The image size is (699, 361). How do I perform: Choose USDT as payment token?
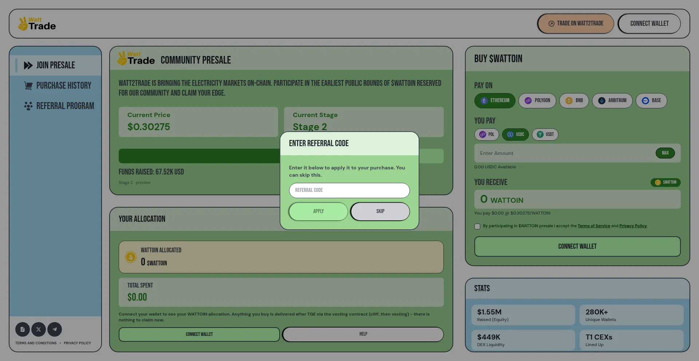coord(545,135)
